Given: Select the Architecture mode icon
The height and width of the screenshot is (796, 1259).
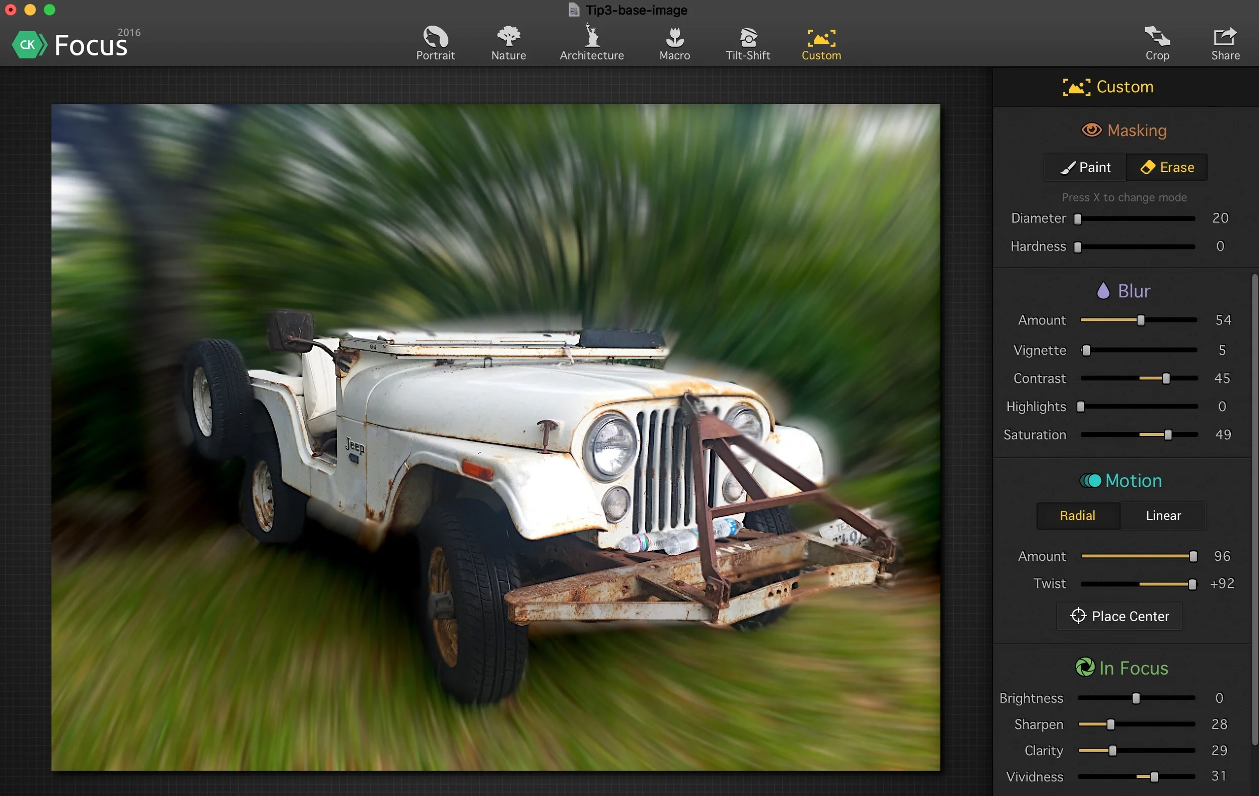Looking at the screenshot, I should (x=591, y=36).
